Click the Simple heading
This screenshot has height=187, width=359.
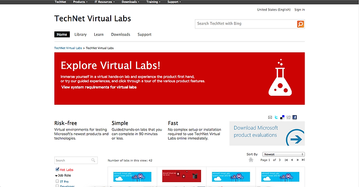tap(120, 123)
